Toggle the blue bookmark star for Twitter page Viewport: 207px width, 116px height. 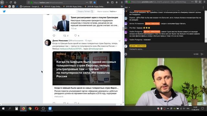(x=94, y=2)
